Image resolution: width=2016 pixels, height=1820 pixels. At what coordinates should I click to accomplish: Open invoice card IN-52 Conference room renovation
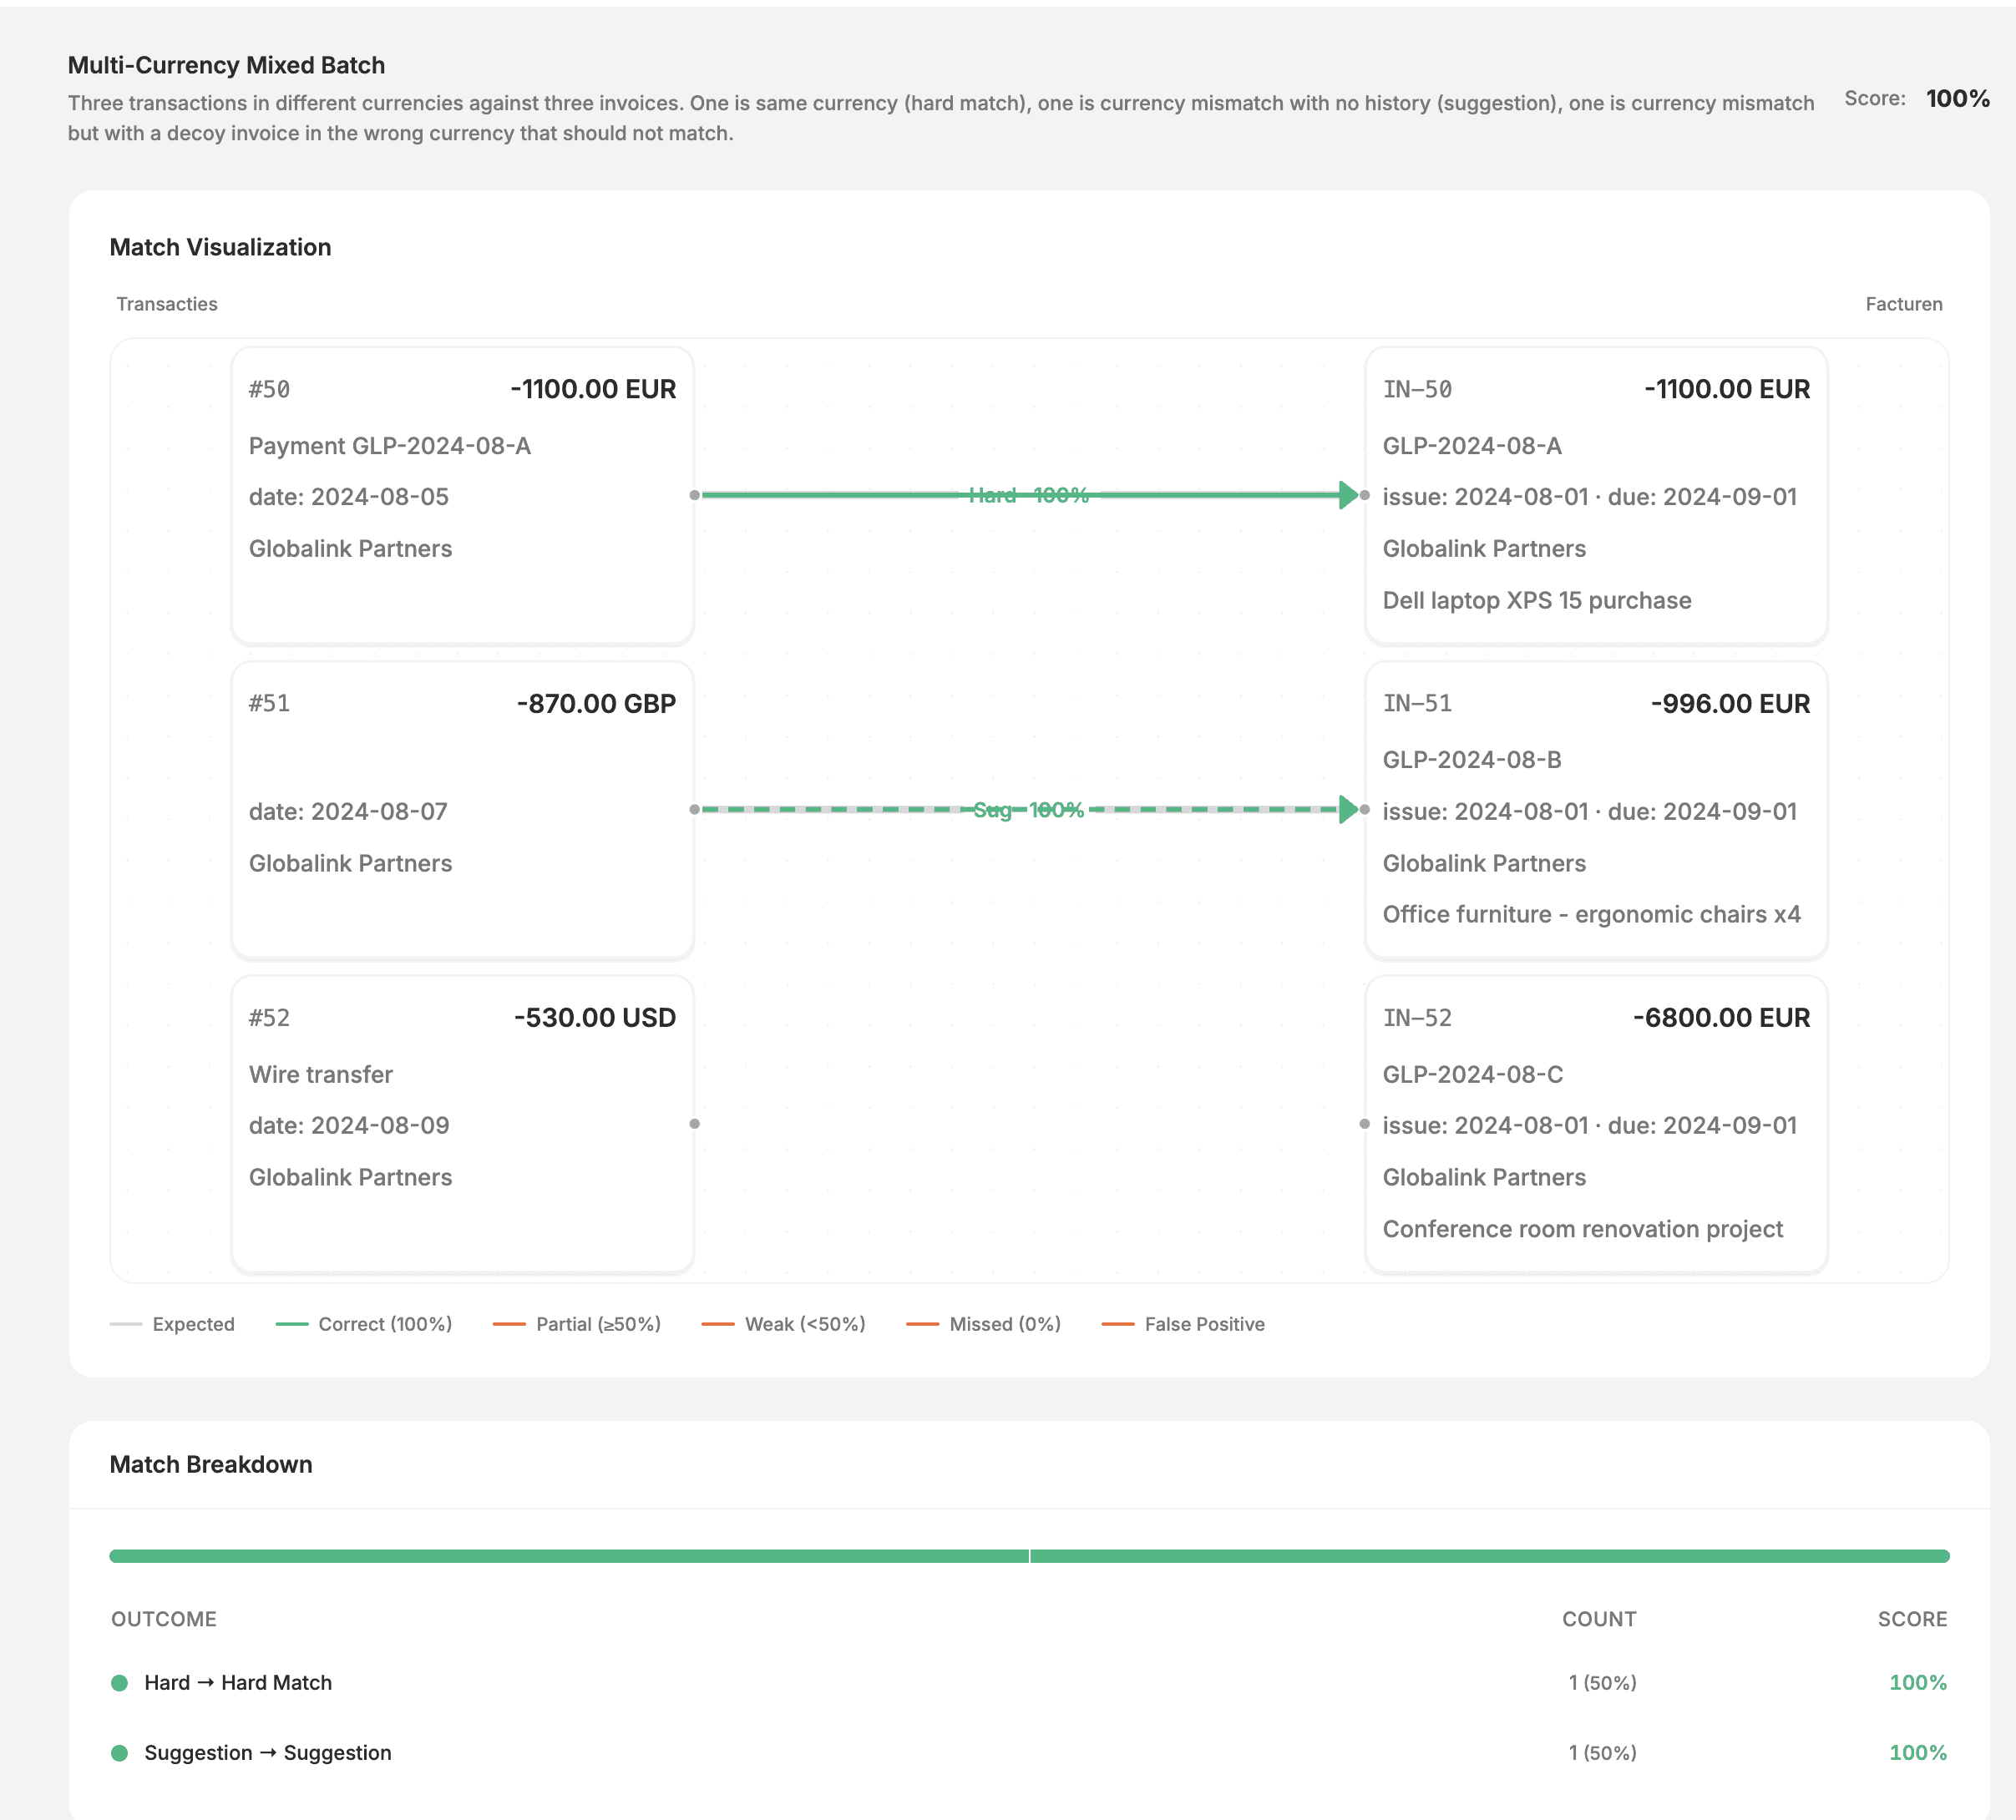coord(1596,1124)
